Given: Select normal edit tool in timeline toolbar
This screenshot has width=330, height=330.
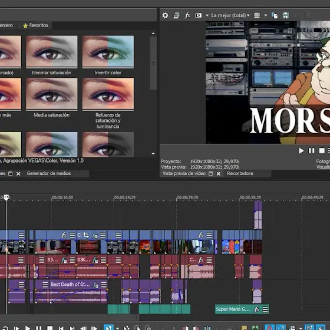Looking at the screenshot, I should pos(109,328).
